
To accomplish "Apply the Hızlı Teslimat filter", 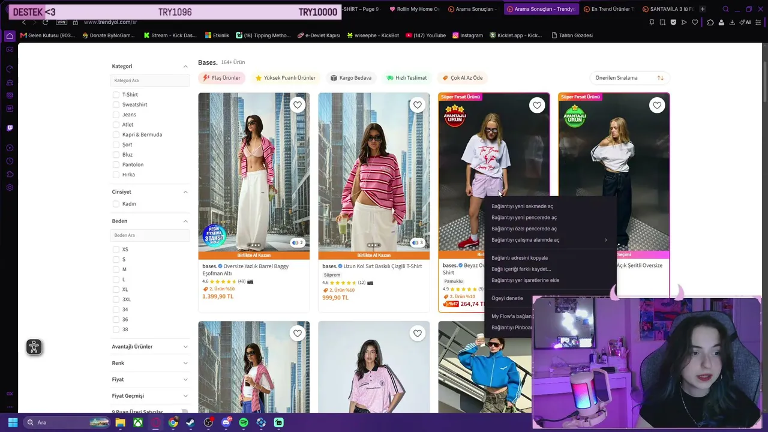I will 407,78.
